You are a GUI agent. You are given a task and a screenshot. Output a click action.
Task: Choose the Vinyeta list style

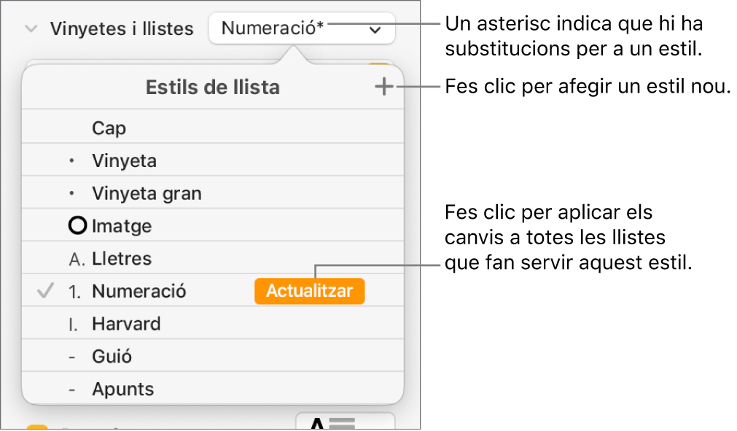point(213,160)
